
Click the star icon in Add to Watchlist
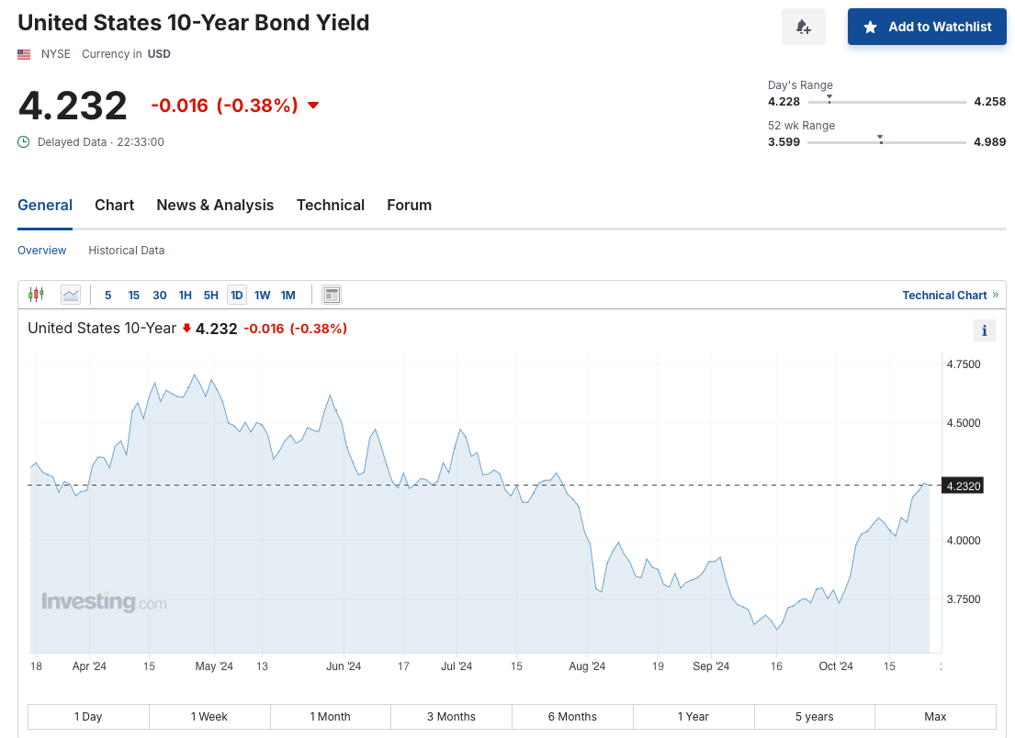click(871, 28)
